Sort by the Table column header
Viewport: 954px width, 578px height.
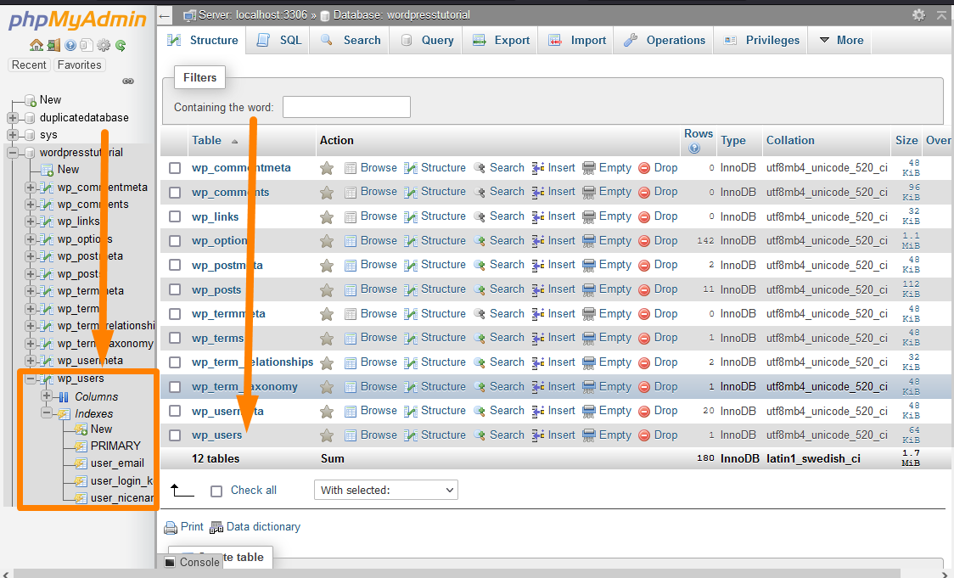(207, 141)
